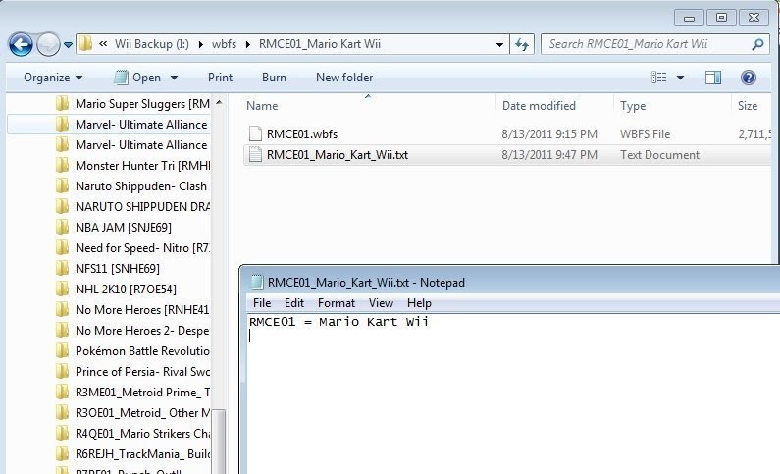Sort by Name column header
Screen dimensions: 780x474
point(262,106)
